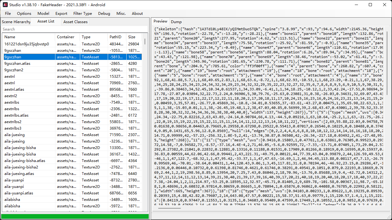
Task: Open the Filter Type menu
Action: pos(83,13)
